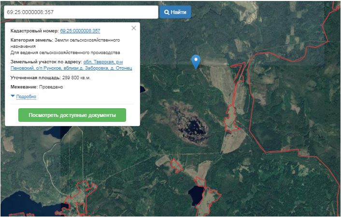The height and width of the screenshot is (217, 341).
Task: Click the dark bog lake on map
Action: pyautogui.click(x=192, y=127)
